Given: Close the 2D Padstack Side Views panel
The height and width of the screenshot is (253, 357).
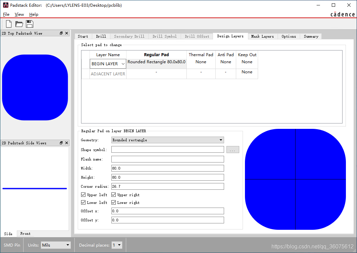Looking at the screenshot, I should pos(66,143).
